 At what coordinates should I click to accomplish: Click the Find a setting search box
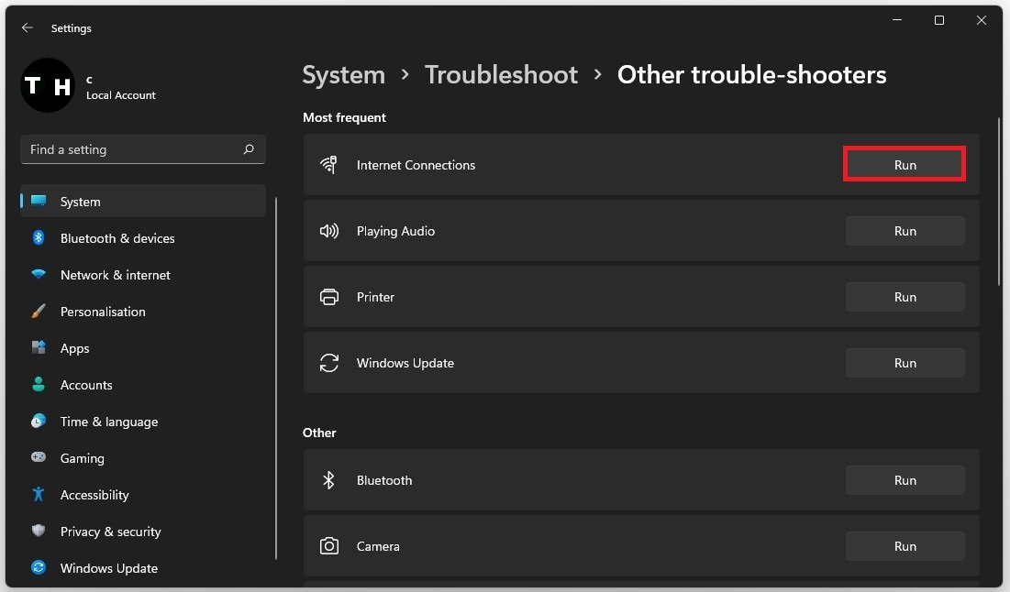coord(133,149)
